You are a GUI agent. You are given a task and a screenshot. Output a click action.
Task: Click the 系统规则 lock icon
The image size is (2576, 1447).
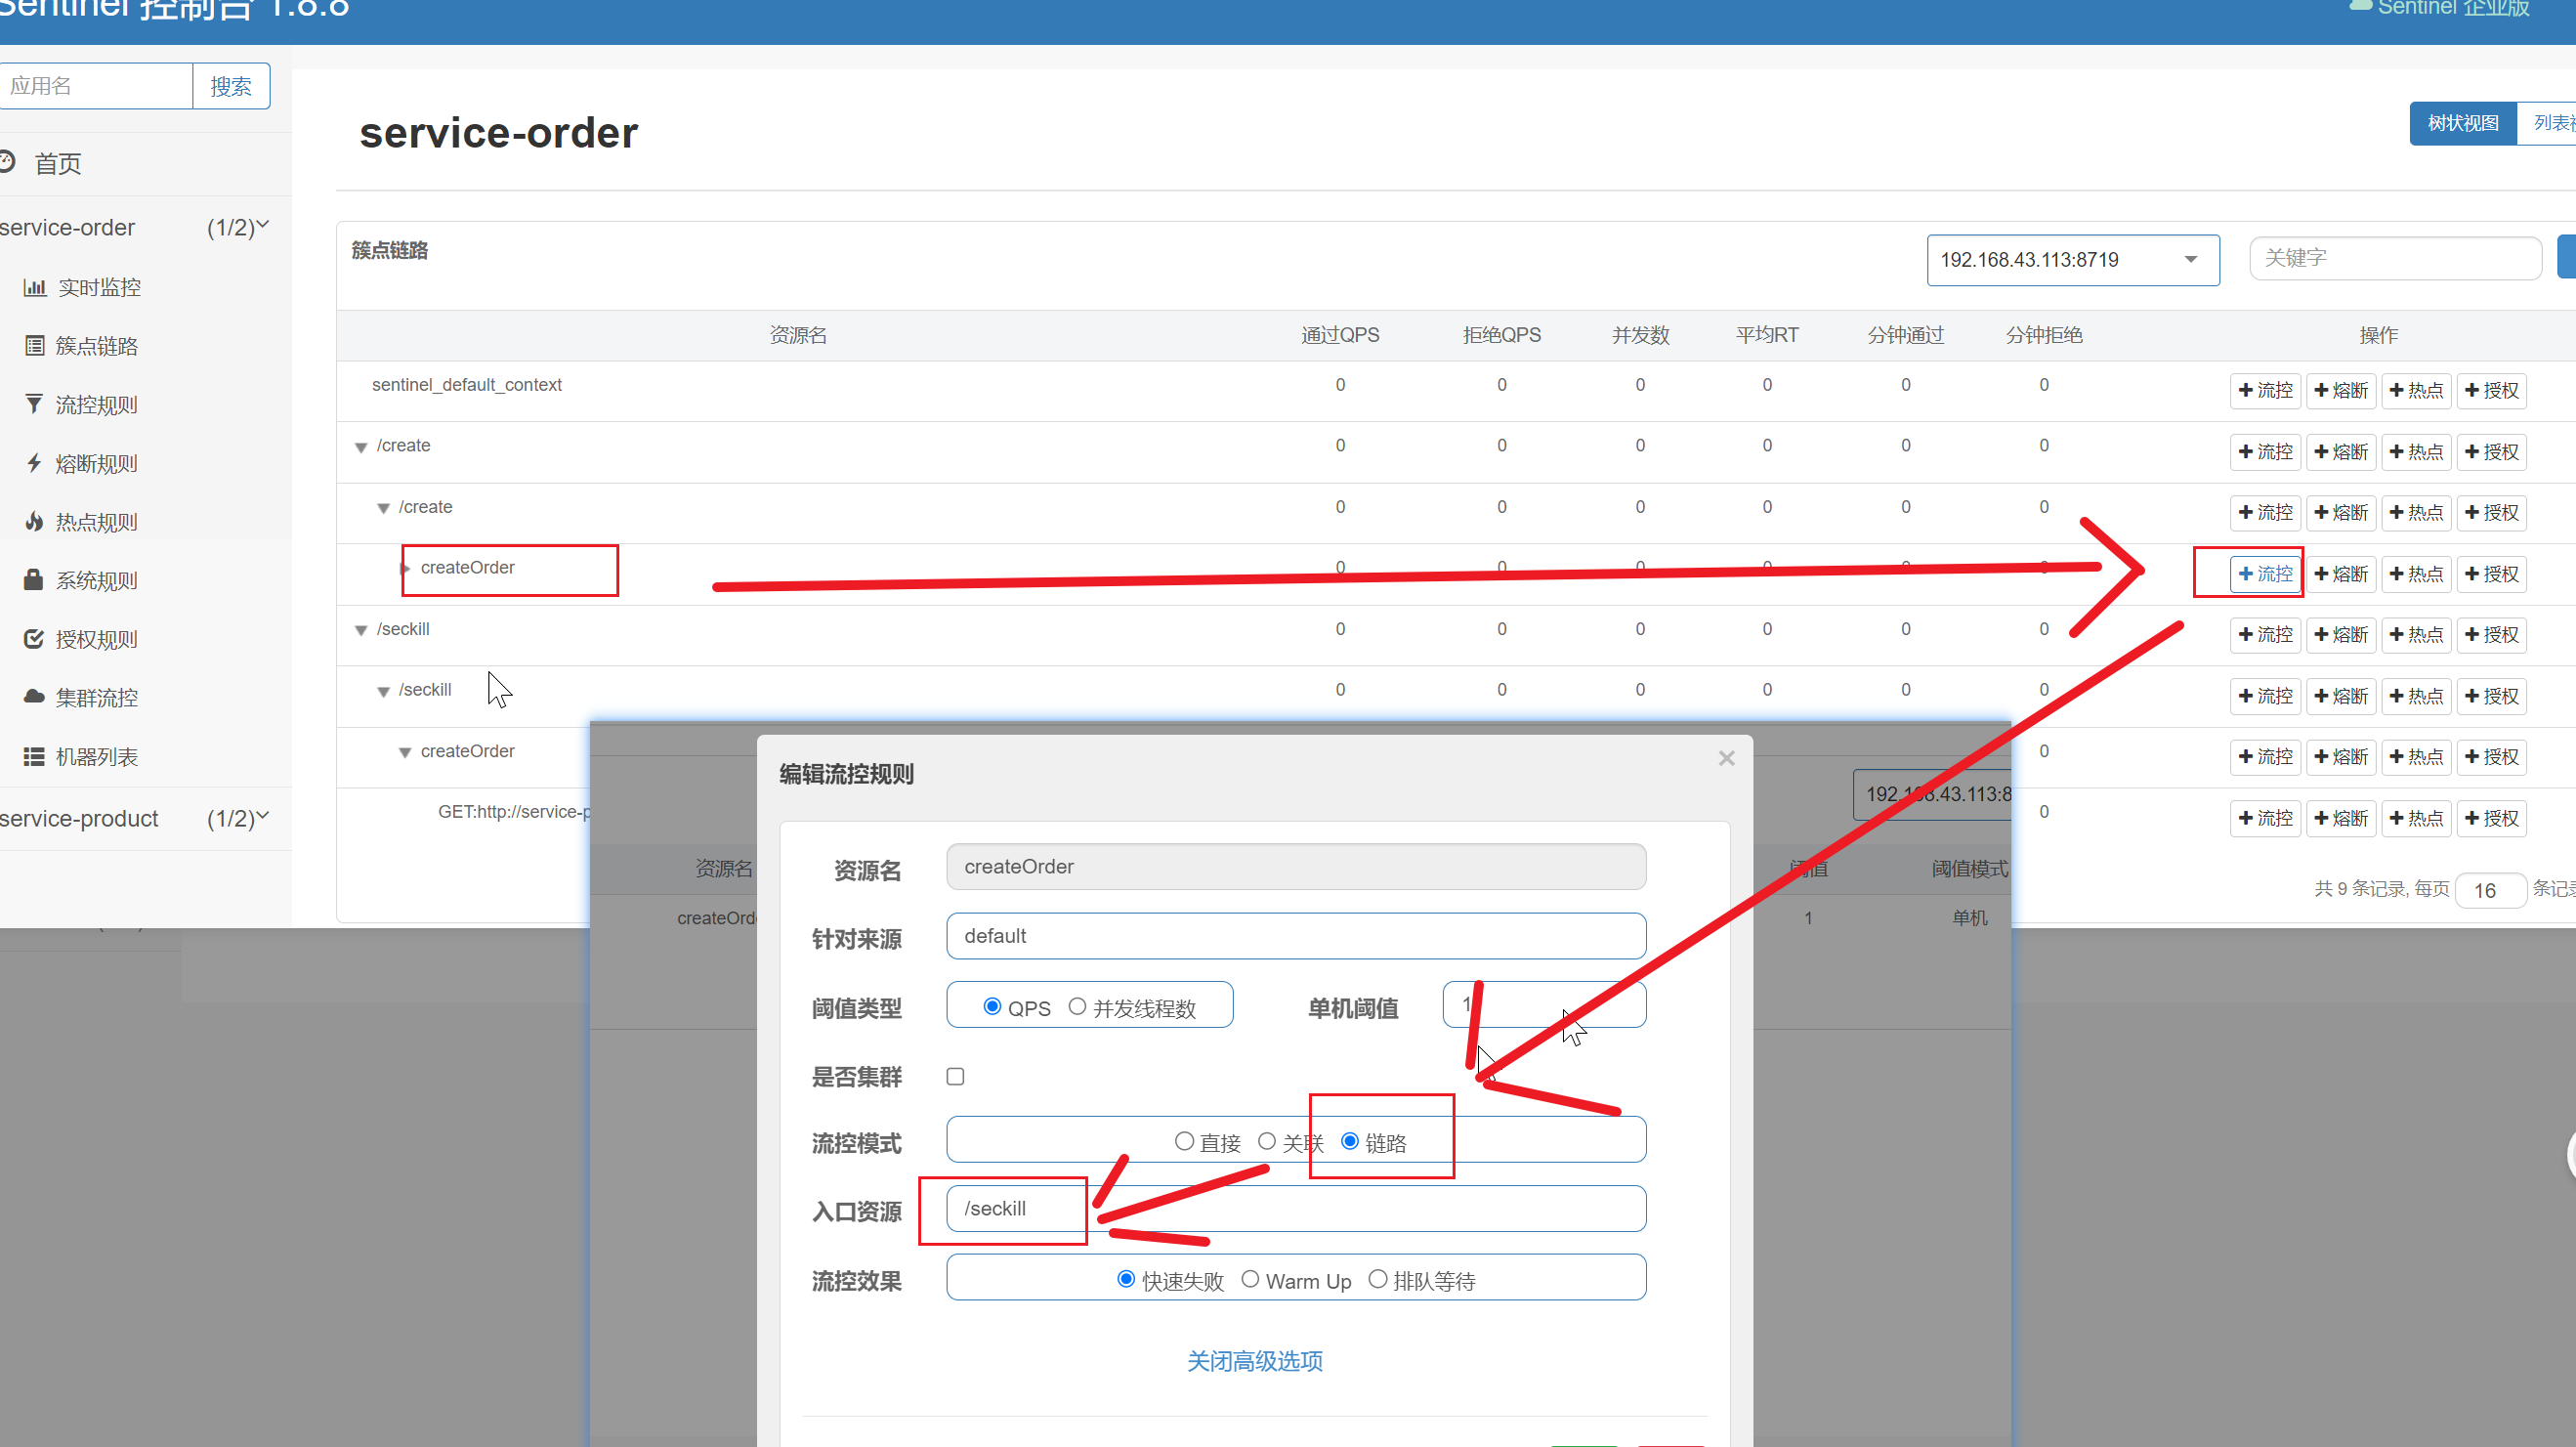point(34,580)
